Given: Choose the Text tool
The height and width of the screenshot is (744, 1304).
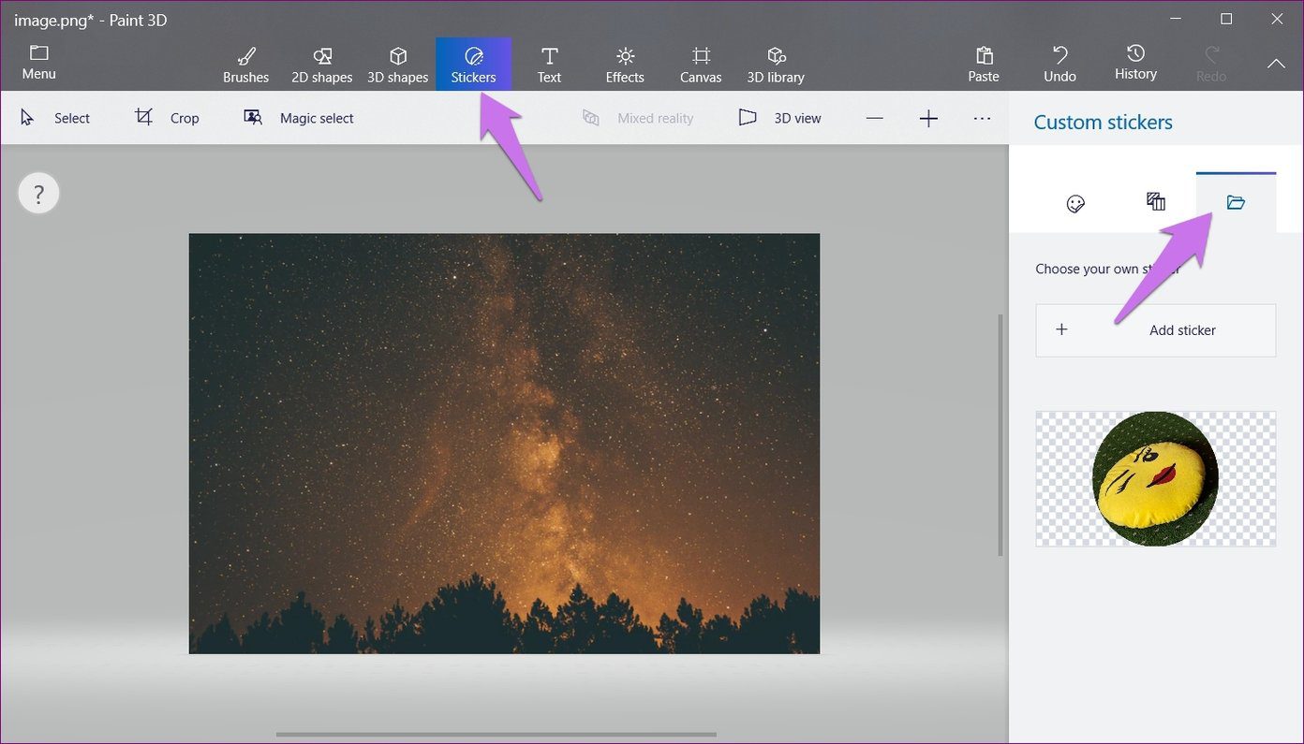Looking at the screenshot, I should click(549, 65).
